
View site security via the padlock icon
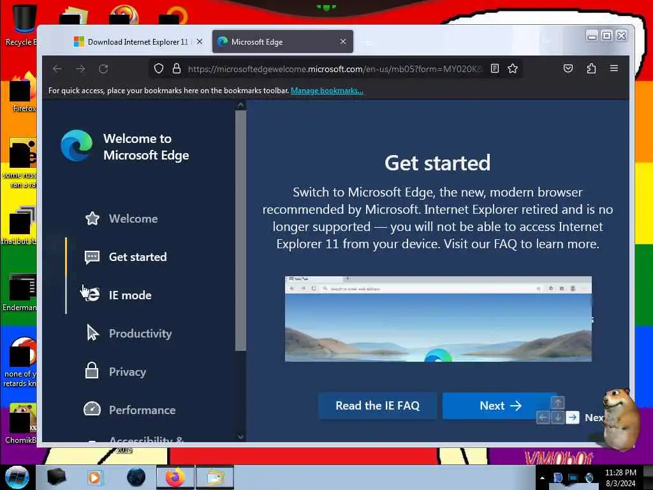click(177, 68)
